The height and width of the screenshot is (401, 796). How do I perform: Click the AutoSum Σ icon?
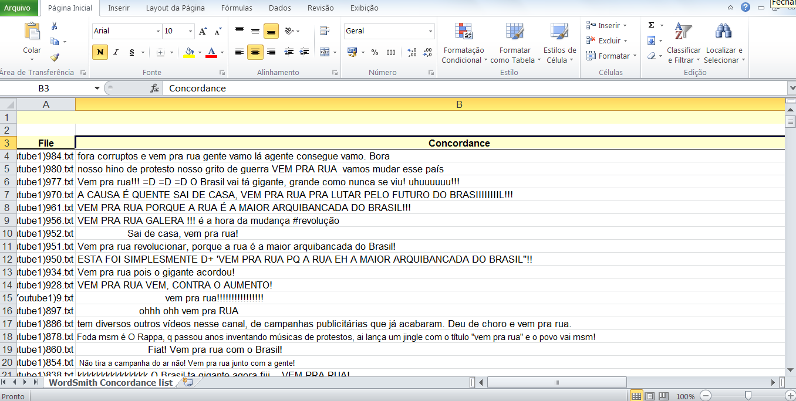point(650,24)
